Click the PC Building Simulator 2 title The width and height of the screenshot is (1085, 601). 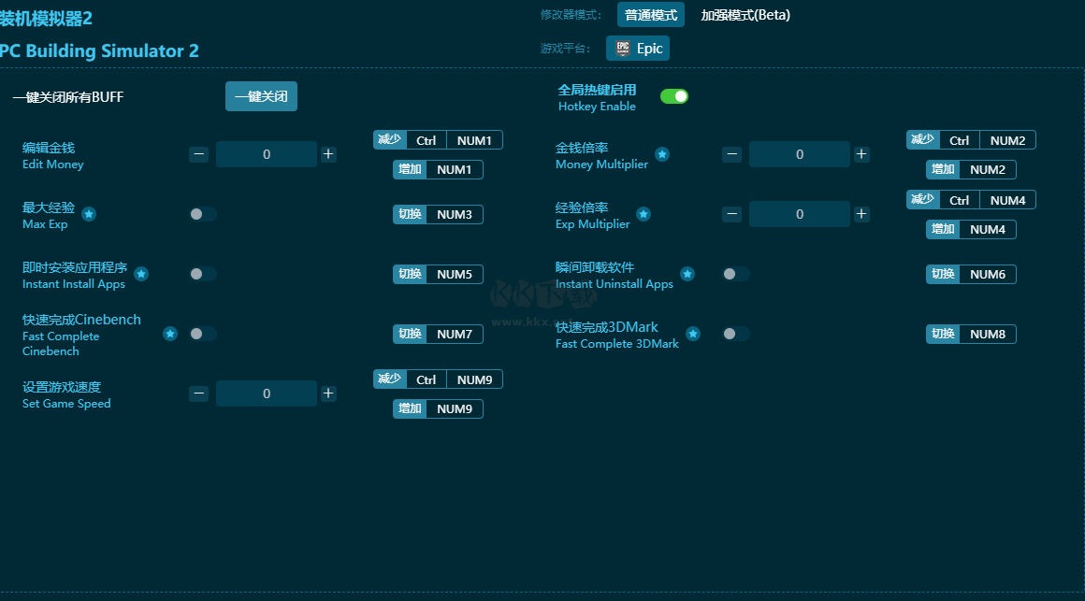tap(99, 50)
